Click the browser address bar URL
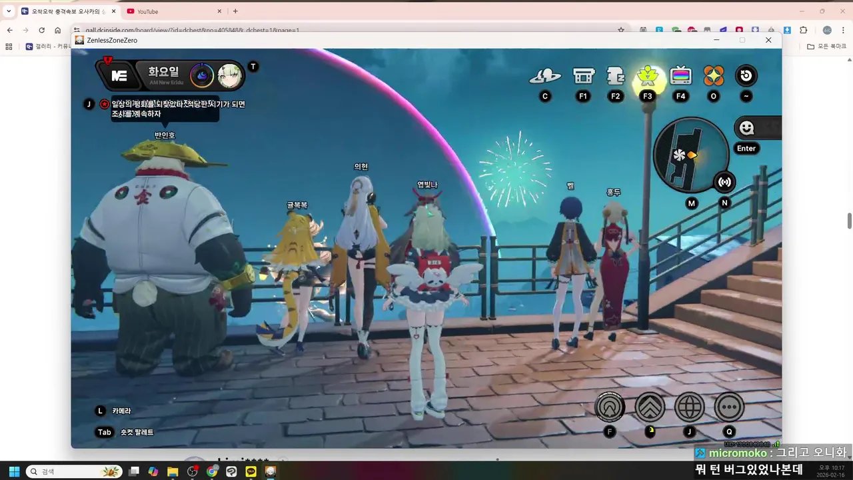Screen dimensions: 853x480 click(x=193, y=30)
